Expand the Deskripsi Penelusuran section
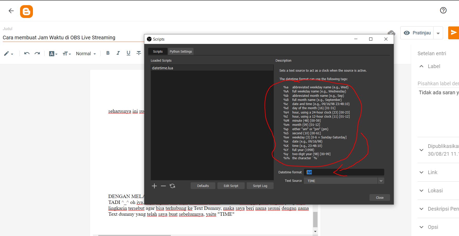 click(x=421, y=209)
